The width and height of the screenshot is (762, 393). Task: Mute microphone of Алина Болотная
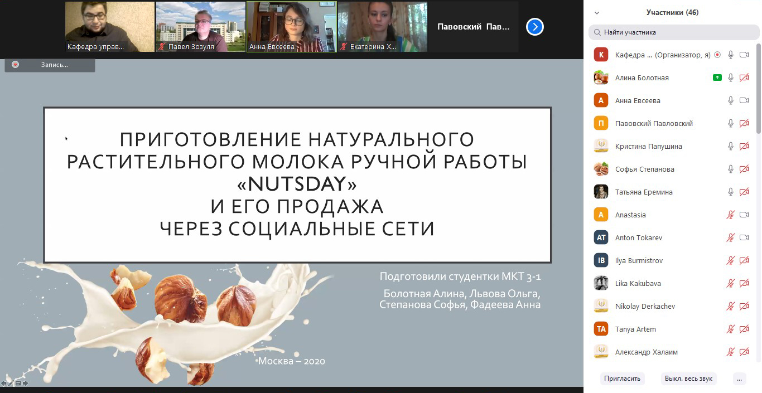(730, 77)
